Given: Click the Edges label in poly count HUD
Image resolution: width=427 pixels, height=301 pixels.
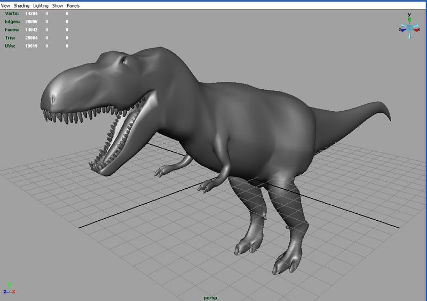Looking at the screenshot, I should (13, 21).
